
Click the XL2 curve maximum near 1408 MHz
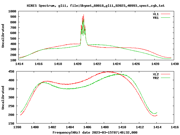(107, 72)
